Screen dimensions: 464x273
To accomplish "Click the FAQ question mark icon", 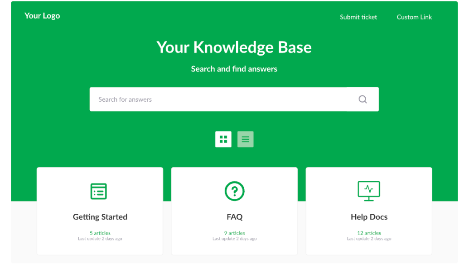I will click(234, 191).
